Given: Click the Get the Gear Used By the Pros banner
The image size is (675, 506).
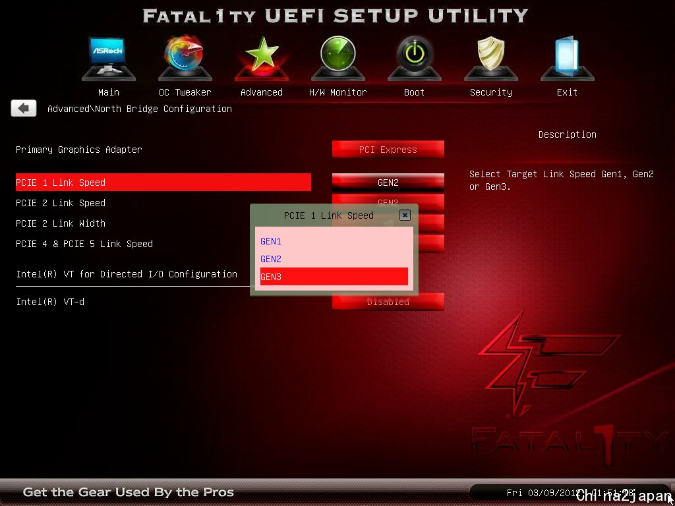Looking at the screenshot, I should click(129, 492).
